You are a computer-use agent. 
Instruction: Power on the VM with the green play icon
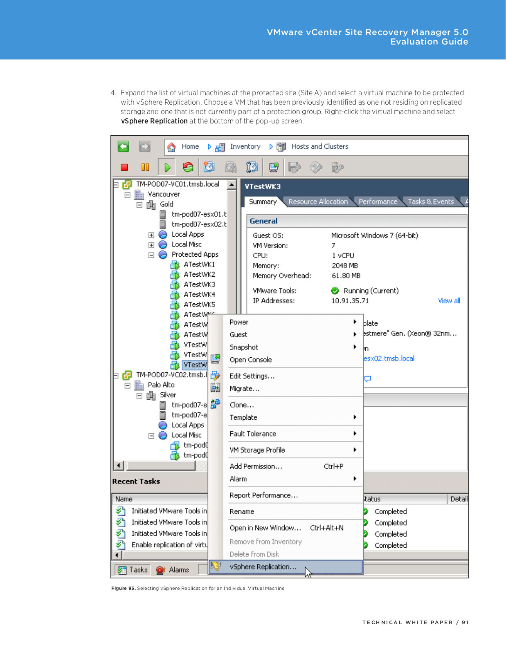point(167,167)
